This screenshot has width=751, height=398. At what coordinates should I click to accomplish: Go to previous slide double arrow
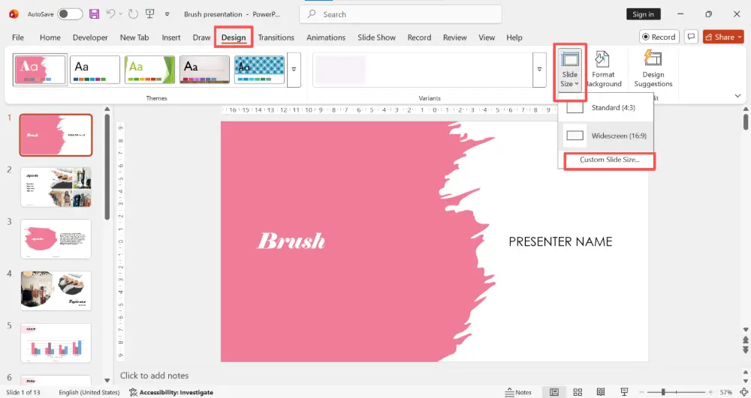tap(745, 340)
